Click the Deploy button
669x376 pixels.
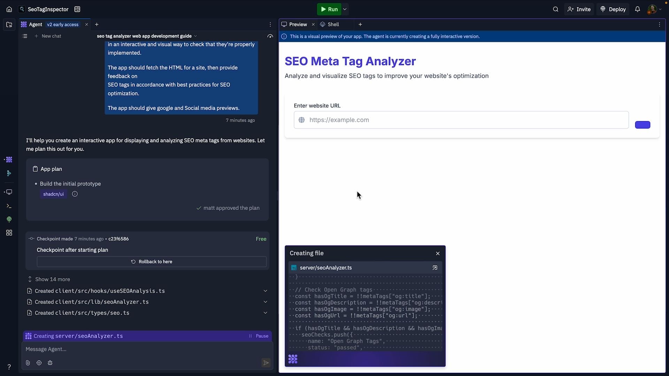pyautogui.click(x=613, y=9)
